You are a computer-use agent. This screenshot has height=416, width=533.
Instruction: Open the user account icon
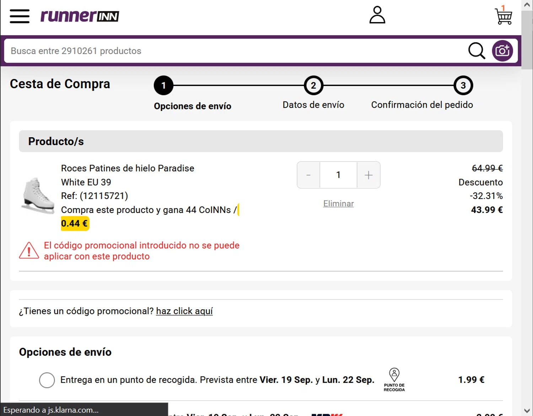coord(377,15)
